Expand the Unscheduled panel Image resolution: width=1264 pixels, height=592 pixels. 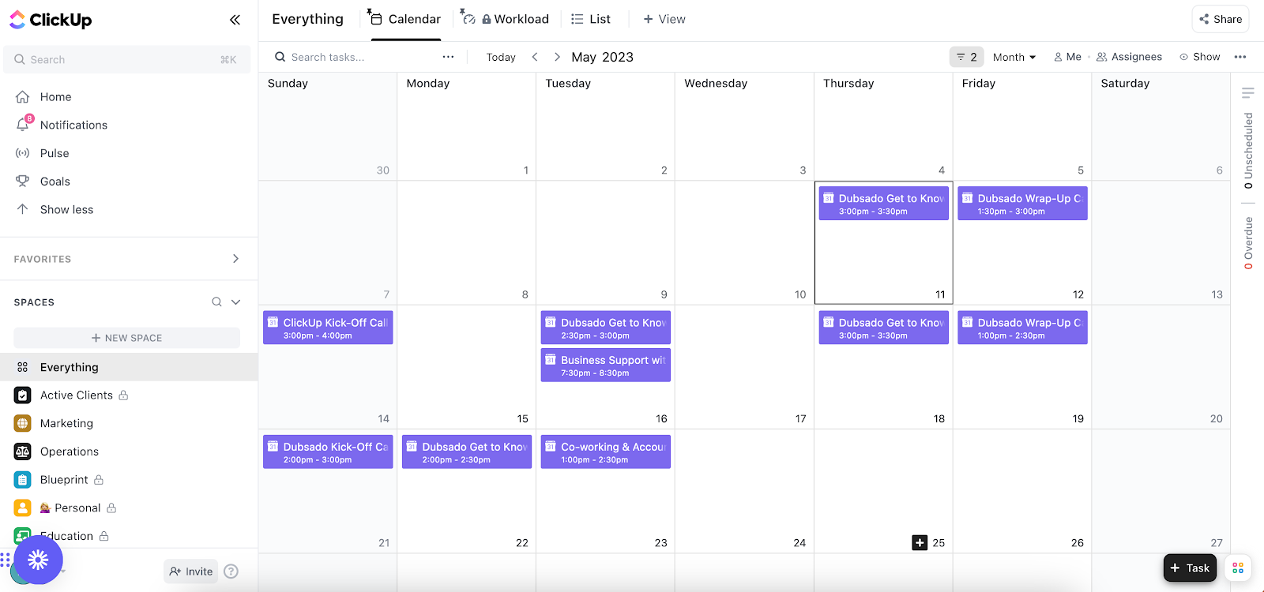[x=1248, y=150]
